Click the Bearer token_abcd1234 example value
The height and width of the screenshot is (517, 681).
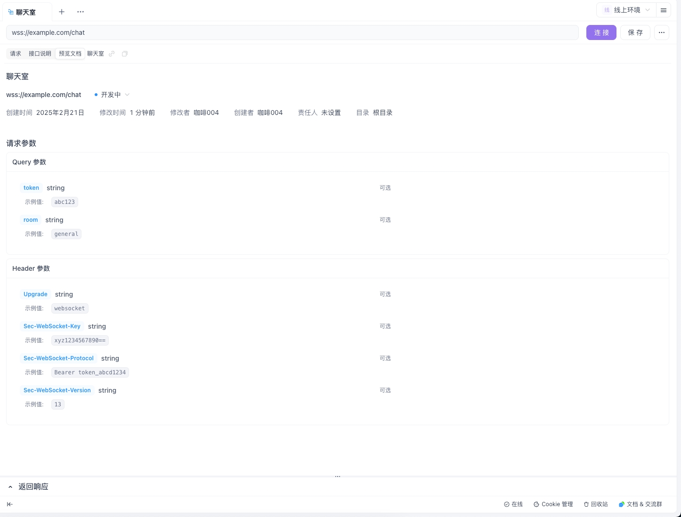coord(90,372)
